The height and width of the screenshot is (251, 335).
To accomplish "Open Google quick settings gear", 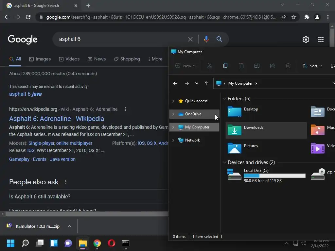I will pos(306,40).
